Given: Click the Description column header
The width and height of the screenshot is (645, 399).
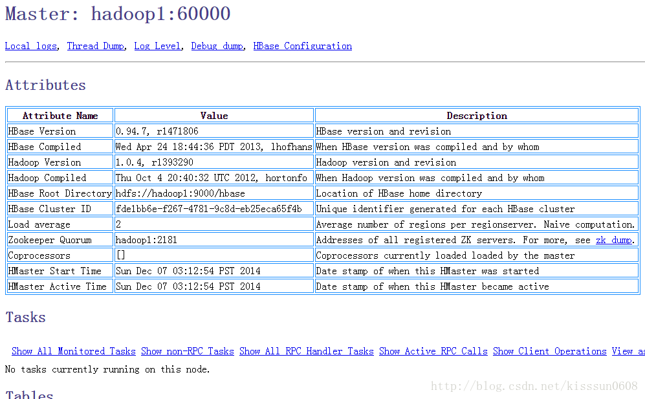Looking at the screenshot, I should 477,116.
